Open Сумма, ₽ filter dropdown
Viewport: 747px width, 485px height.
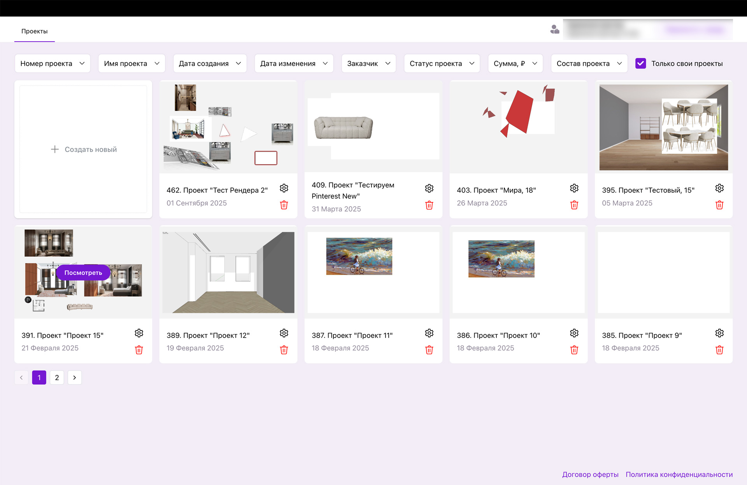(x=516, y=63)
